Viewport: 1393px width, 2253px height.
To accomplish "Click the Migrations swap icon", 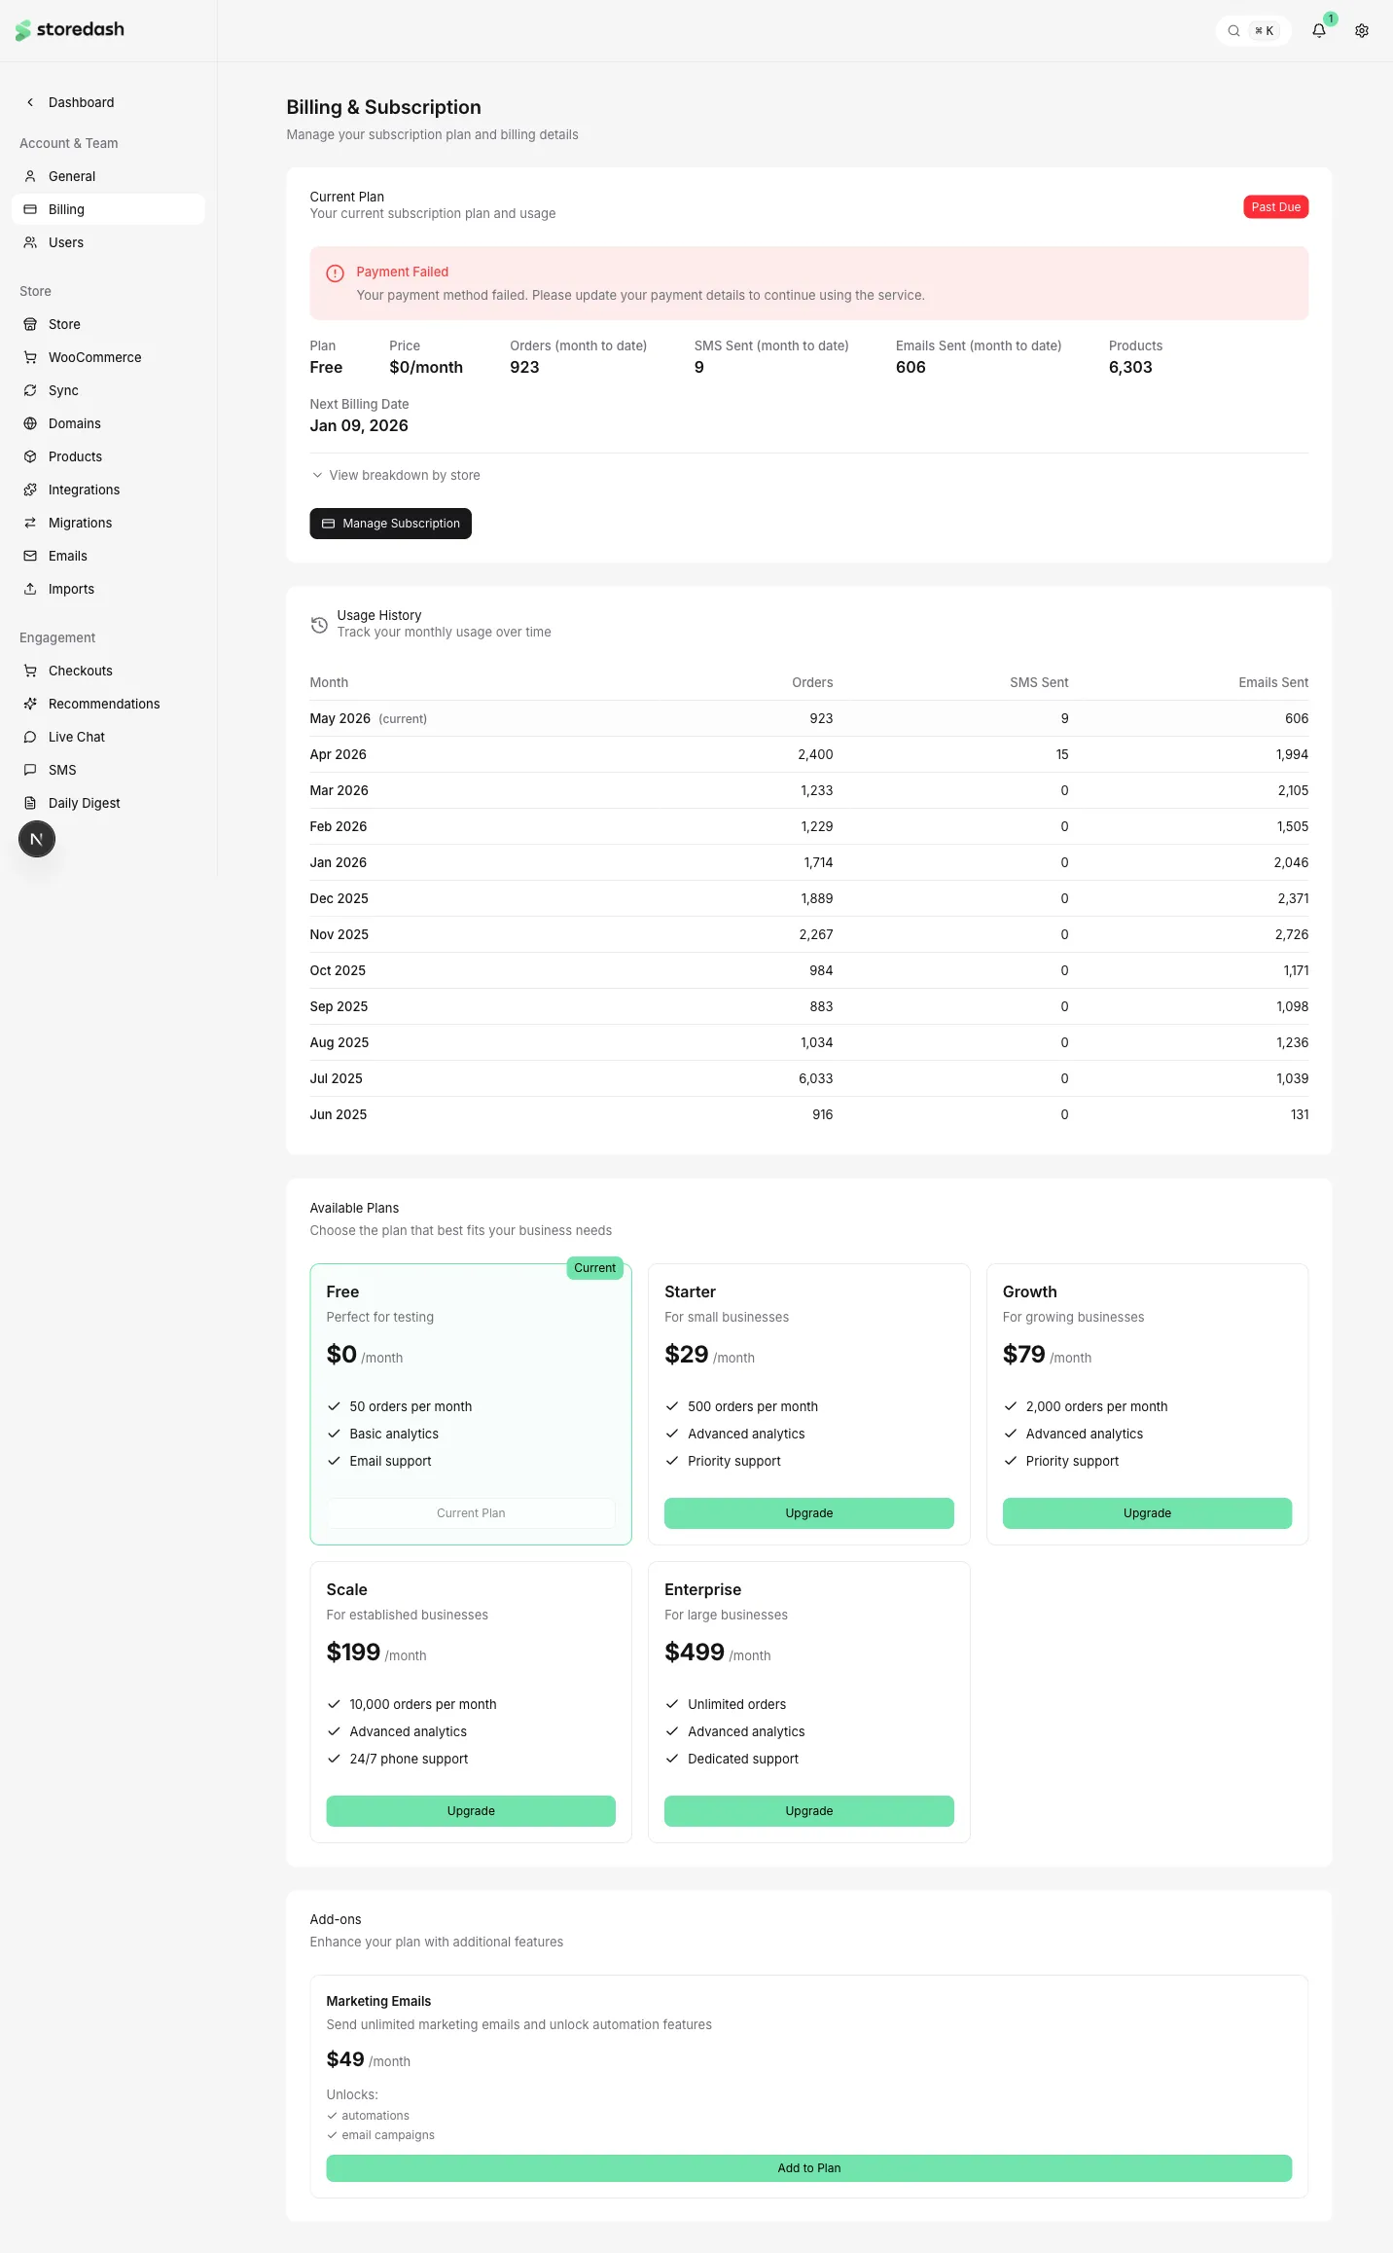I will [x=30, y=523].
